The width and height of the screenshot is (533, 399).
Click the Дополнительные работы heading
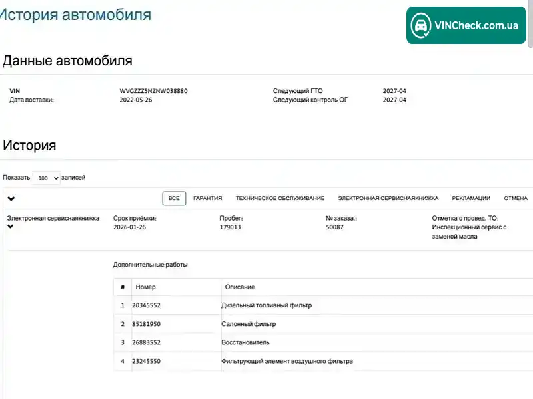pos(151,264)
